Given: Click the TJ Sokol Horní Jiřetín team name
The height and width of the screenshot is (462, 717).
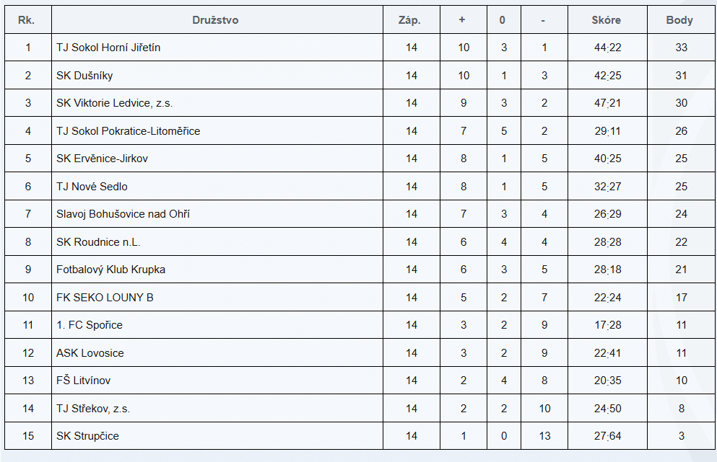Looking at the screenshot, I should pos(108,48).
